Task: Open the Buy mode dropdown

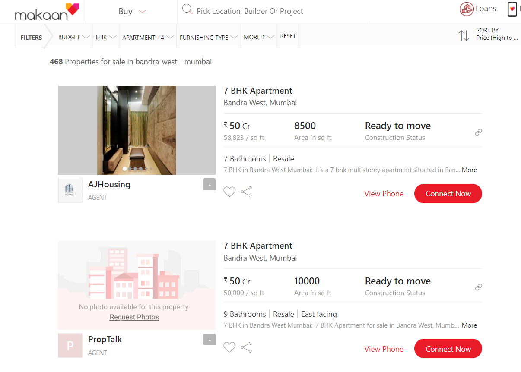Action: [x=132, y=12]
